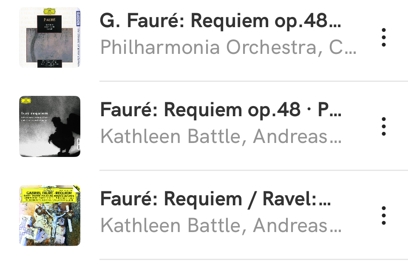Open the album titled Fauré: Requiem op.48 · P…
Viewport: 408px width, 263px height.
[220, 110]
